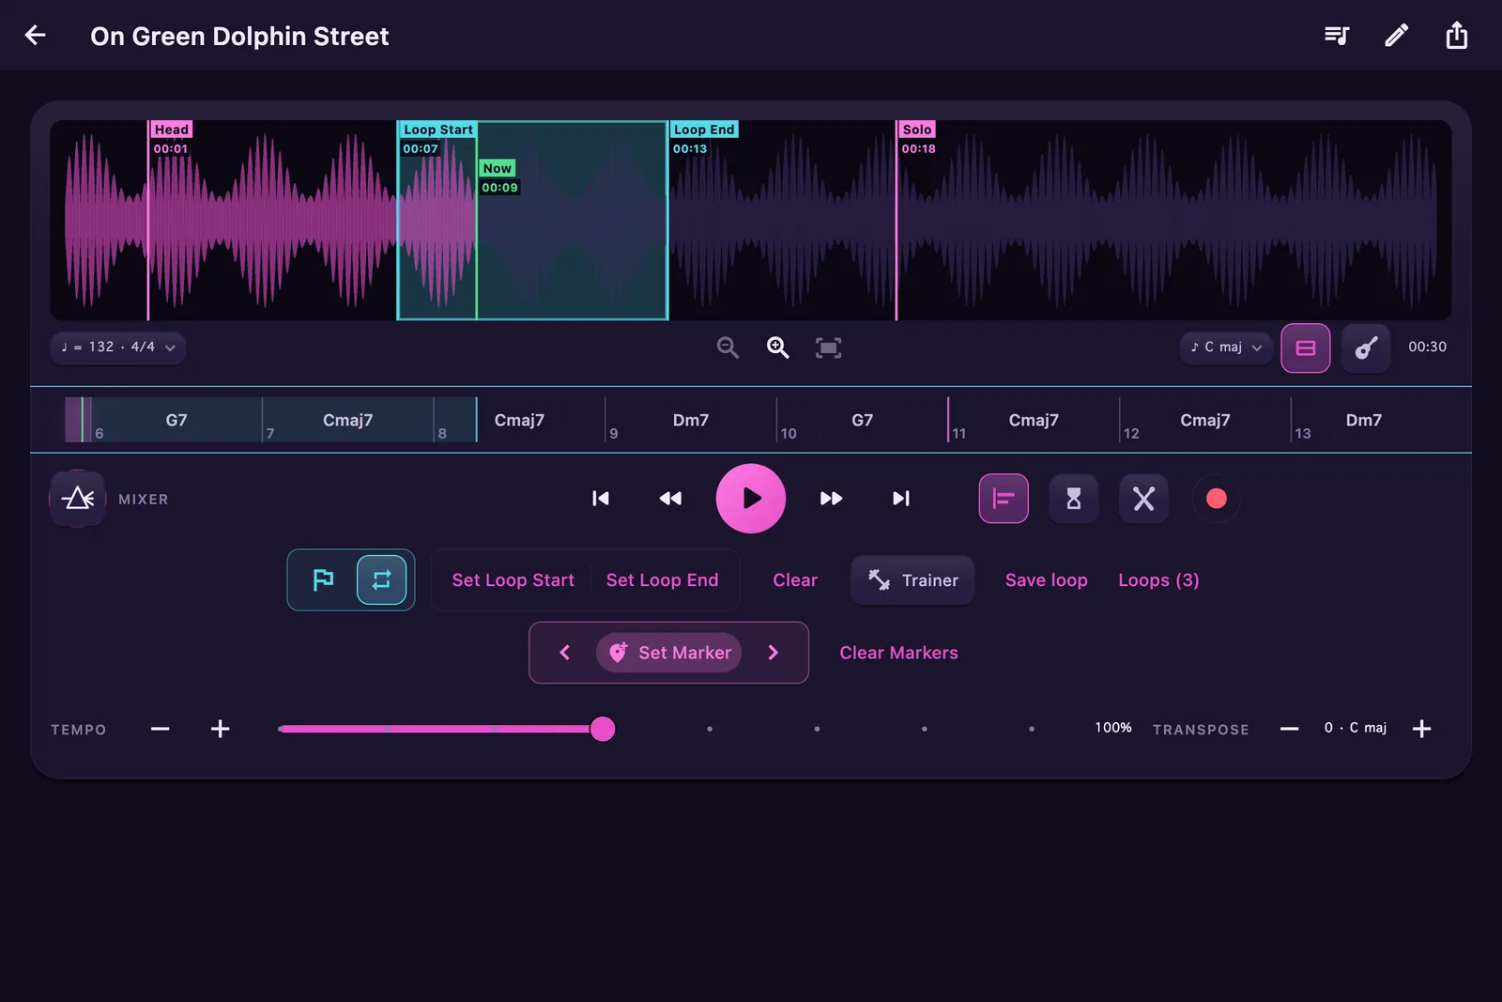
Task: Open the C maj key dropdown
Action: tap(1226, 347)
